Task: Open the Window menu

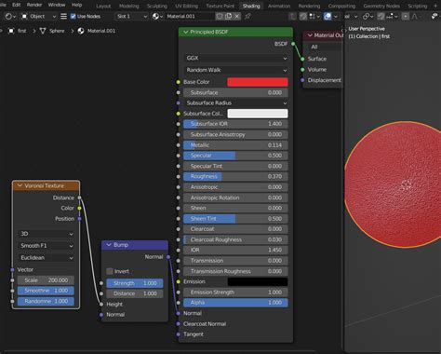Action: click(x=57, y=5)
